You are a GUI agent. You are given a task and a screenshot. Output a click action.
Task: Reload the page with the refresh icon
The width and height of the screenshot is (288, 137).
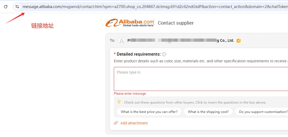[6, 7]
